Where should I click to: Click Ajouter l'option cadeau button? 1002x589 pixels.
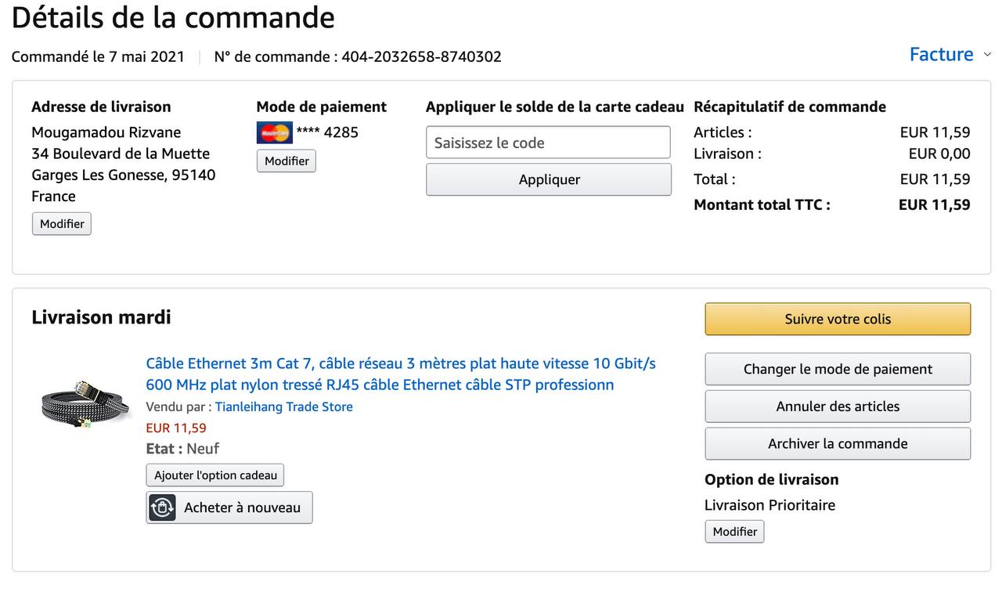(215, 475)
